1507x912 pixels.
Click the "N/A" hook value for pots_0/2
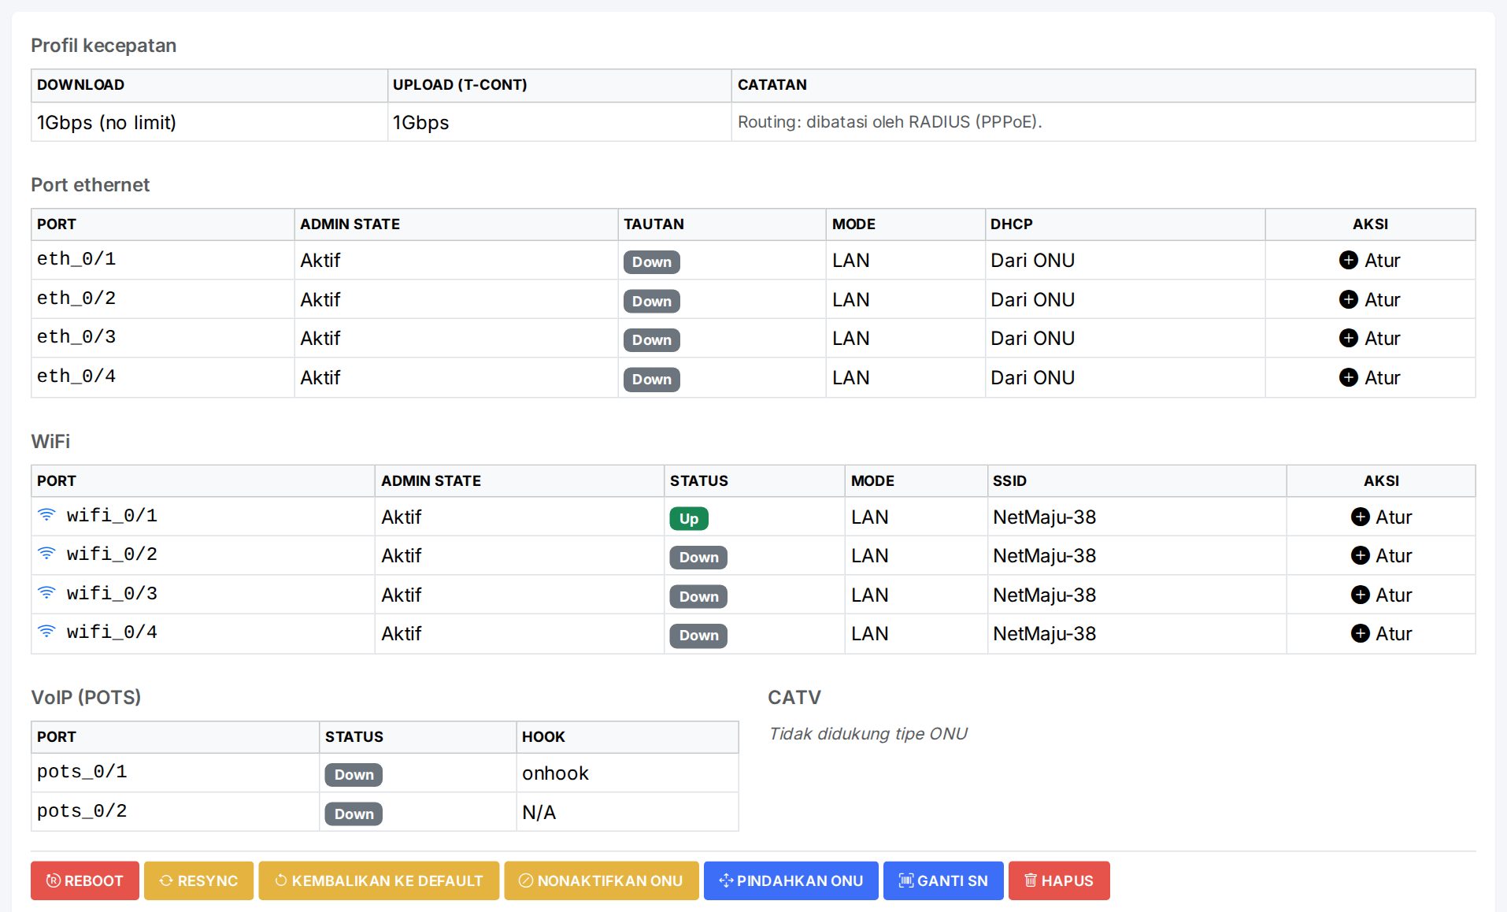[539, 812]
